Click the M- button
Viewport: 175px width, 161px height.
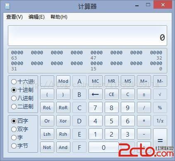coord(160,81)
